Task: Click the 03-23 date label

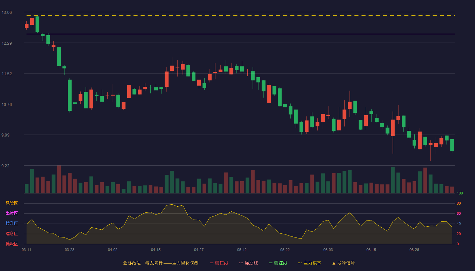Action: click(x=70, y=250)
